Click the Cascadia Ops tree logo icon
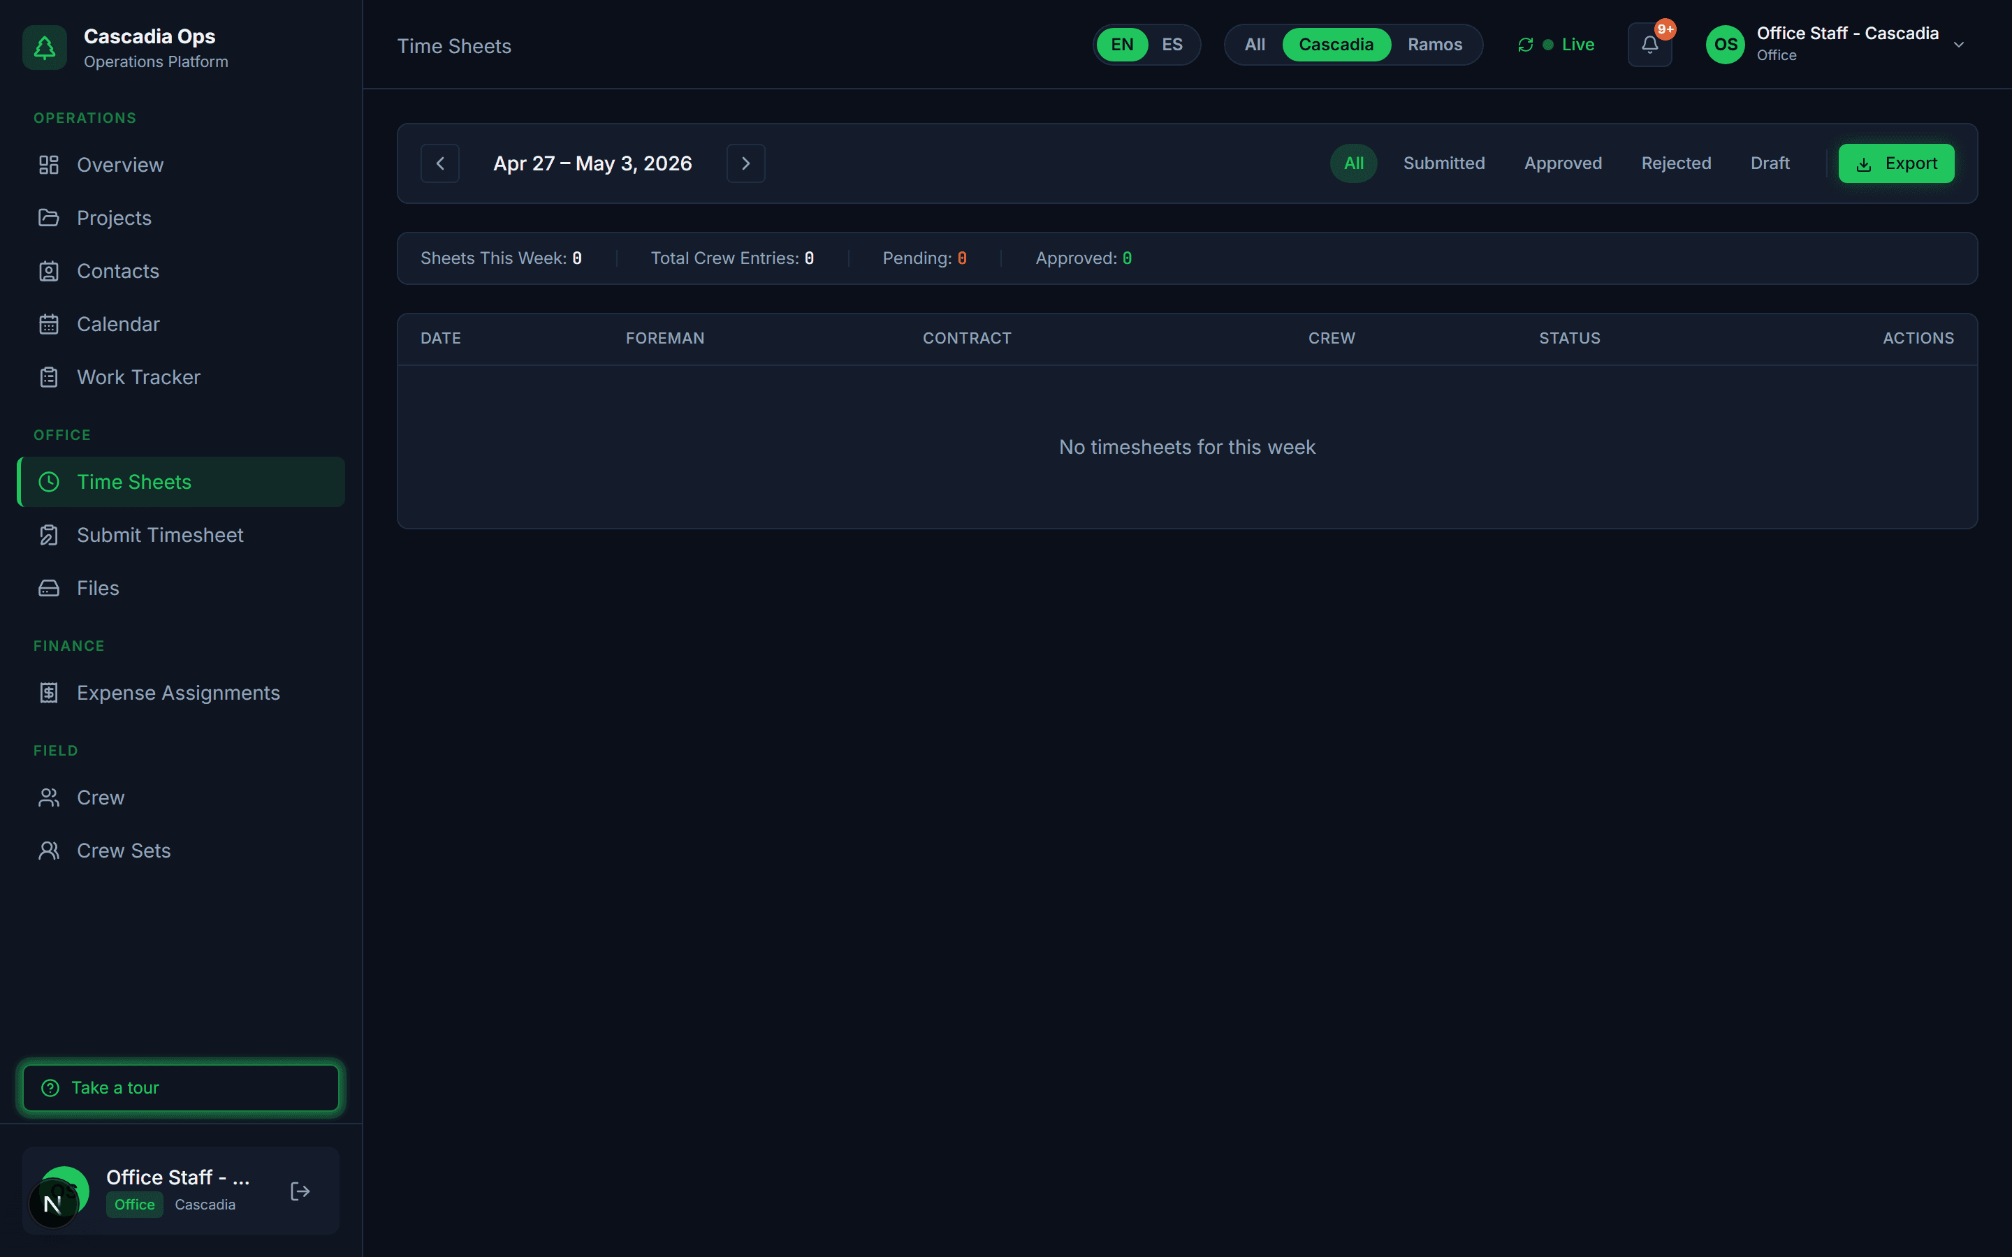This screenshot has width=2012, height=1257. tap(45, 47)
